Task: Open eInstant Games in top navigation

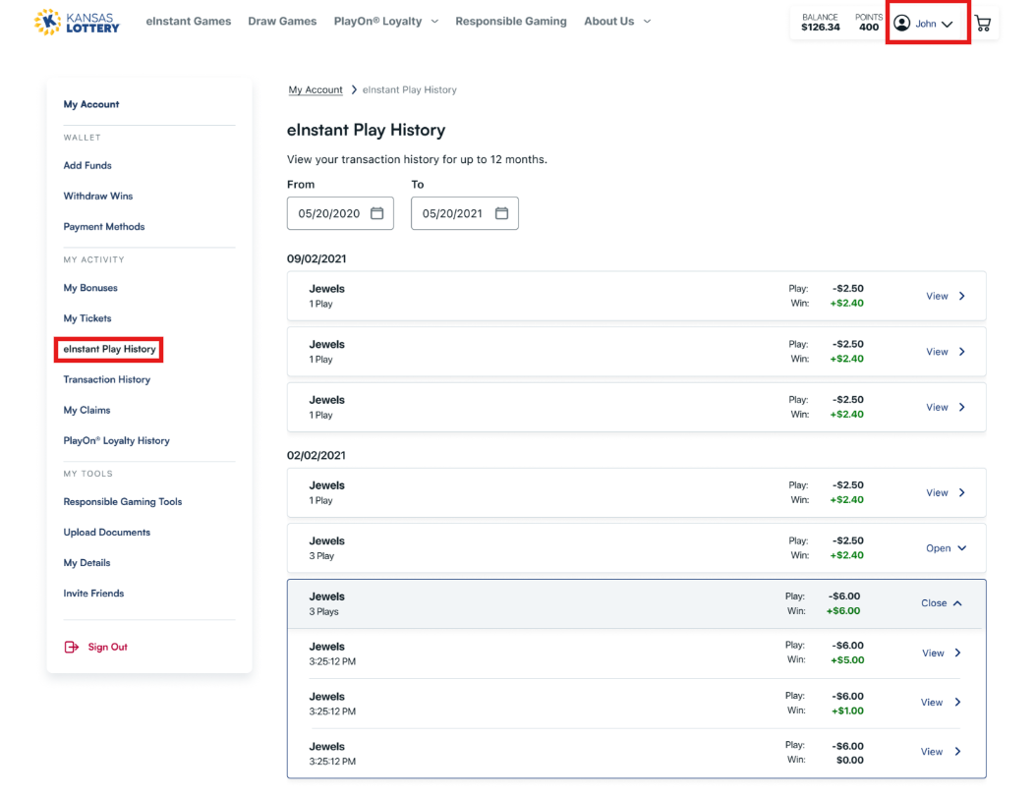Action: [189, 22]
